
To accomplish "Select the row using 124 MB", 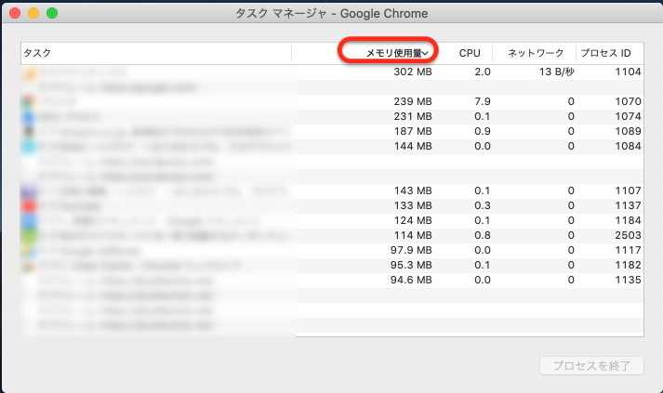I will (x=332, y=220).
